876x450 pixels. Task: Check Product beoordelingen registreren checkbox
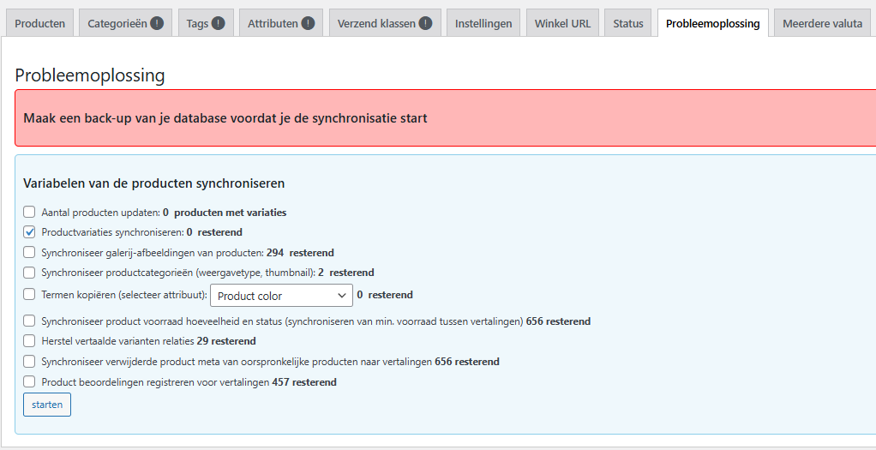(29, 381)
